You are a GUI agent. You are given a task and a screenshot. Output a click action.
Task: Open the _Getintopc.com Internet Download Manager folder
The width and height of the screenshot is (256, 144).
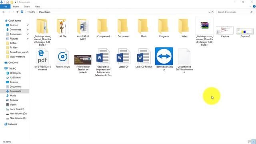42,27
